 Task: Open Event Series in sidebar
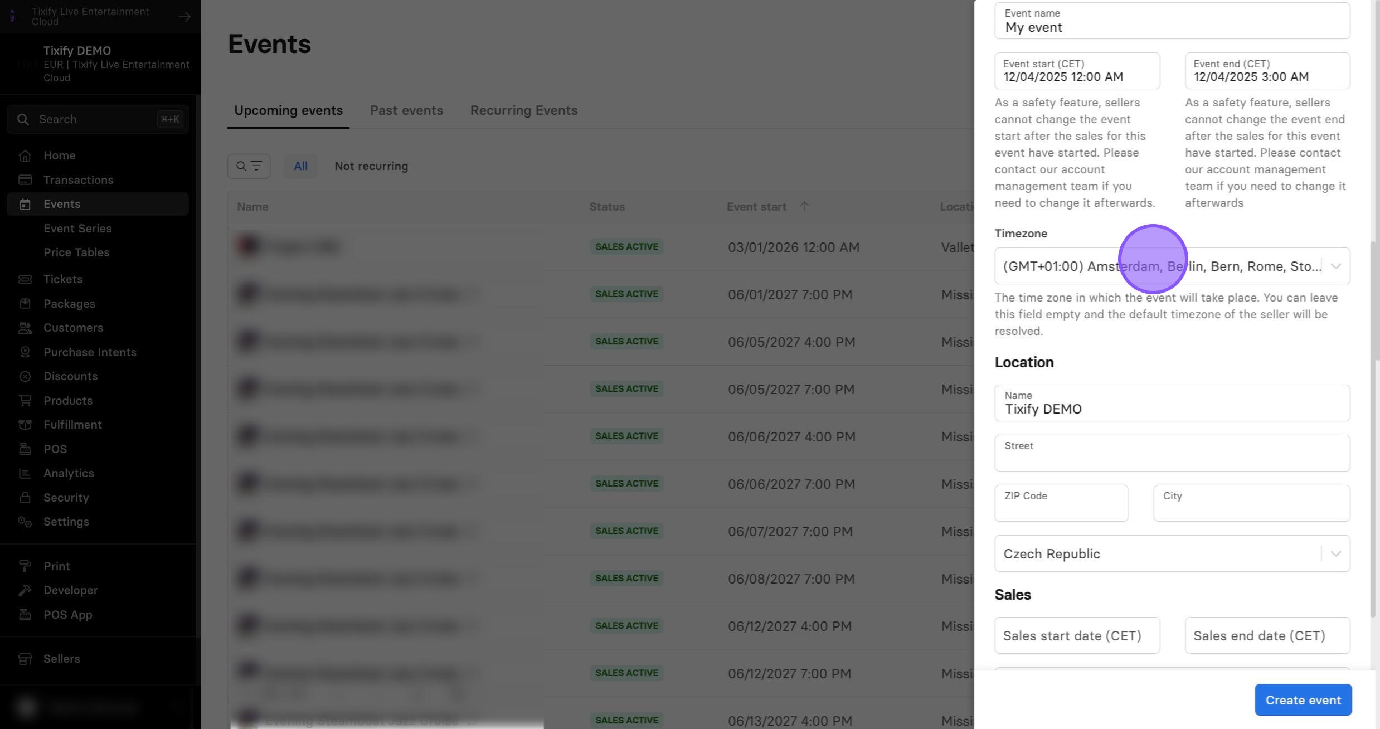click(x=77, y=229)
